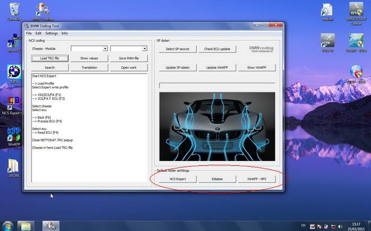Open the Info menu
The image size is (371, 231).
(x=64, y=33)
